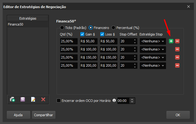Increase Stop Offset in the R$ 150,00 row
The image size is (196, 124).
(135, 56)
